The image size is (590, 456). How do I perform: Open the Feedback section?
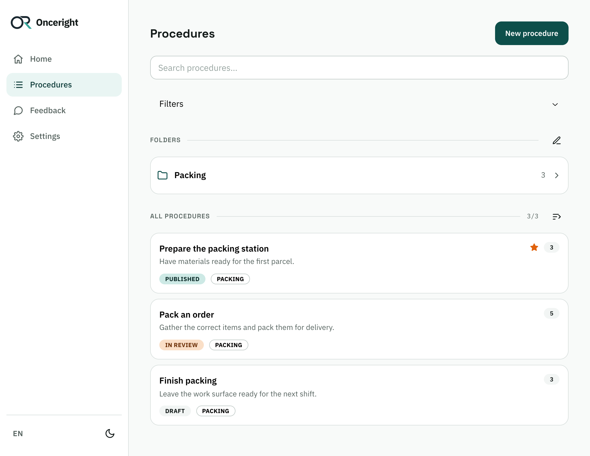[64, 111]
